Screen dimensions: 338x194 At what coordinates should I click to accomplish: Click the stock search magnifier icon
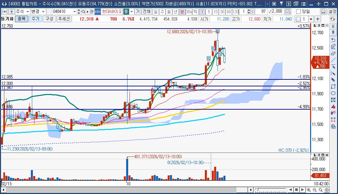87,12
